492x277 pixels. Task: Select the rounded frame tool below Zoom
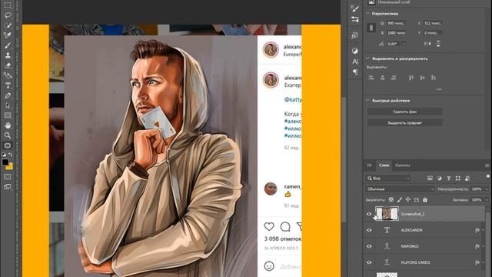(8, 145)
